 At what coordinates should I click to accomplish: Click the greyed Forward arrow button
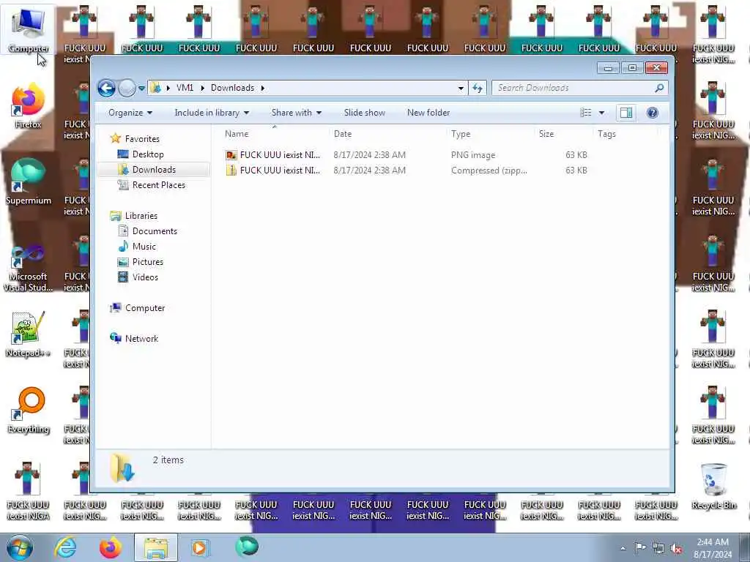click(127, 88)
